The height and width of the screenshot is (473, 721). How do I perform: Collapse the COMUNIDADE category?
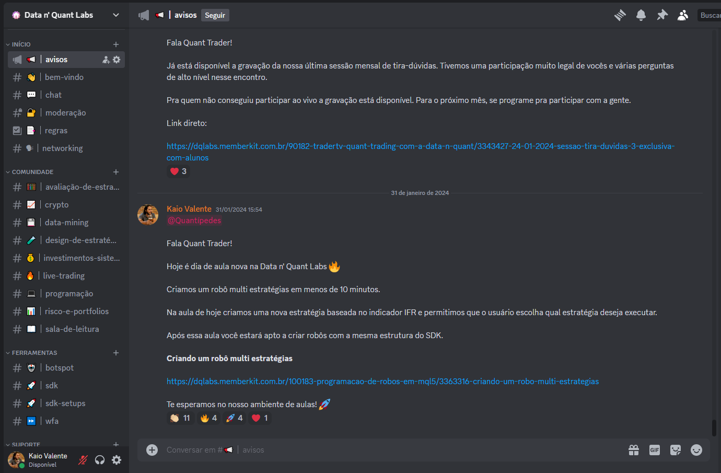[32, 172]
